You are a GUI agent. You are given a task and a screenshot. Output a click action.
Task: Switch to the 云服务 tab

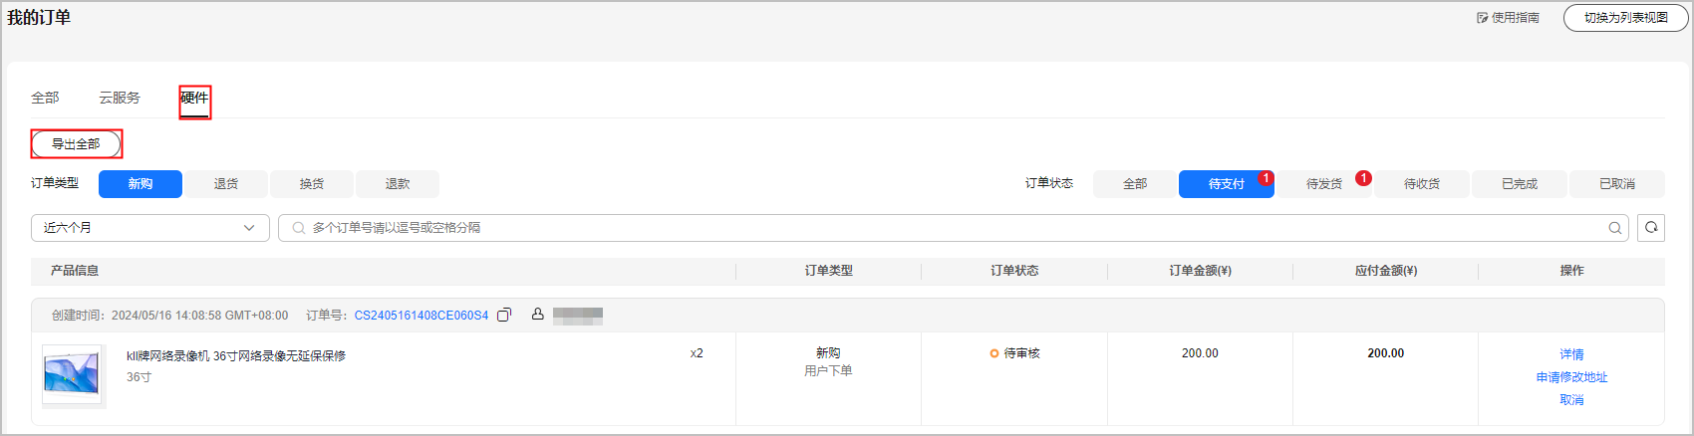[x=120, y=98]
